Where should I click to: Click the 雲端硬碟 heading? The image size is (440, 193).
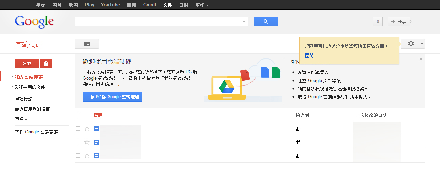tap(29, 45)
